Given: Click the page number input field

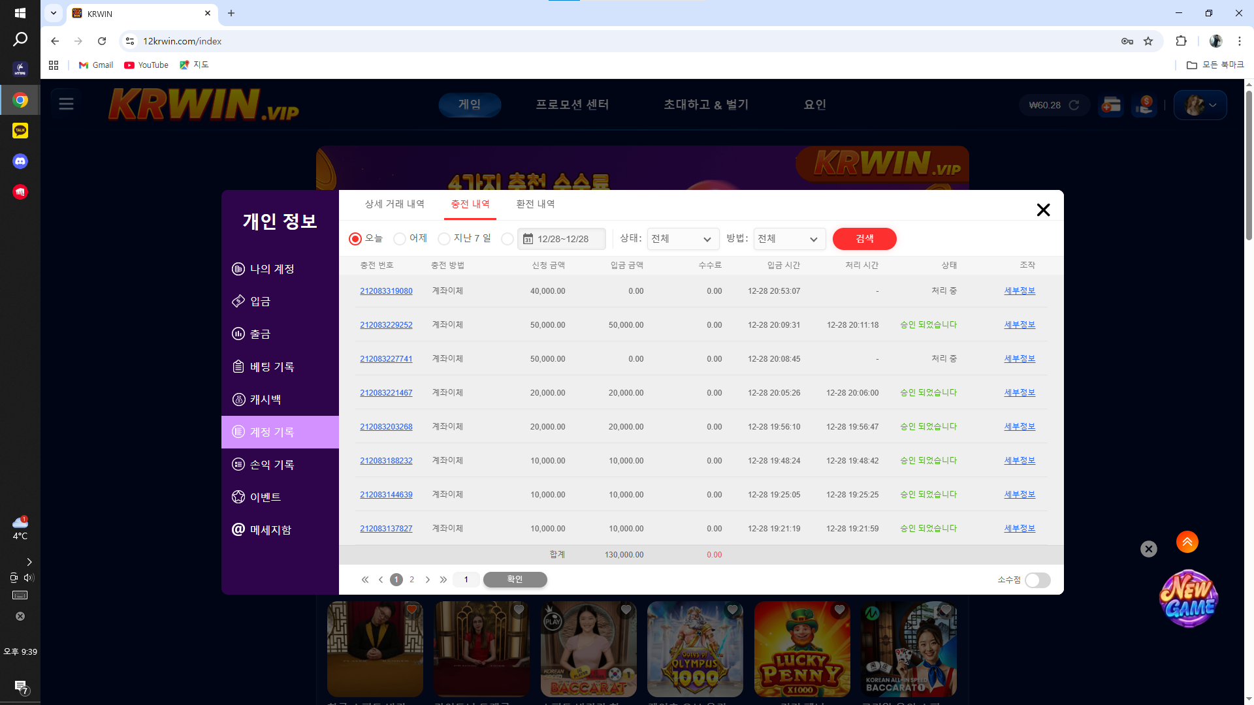Looking at the screenshot, I should (466, 580).
